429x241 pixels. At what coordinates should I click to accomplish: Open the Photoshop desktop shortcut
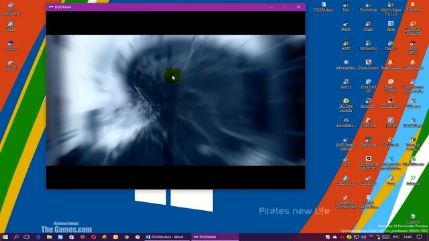coord(368,7)
